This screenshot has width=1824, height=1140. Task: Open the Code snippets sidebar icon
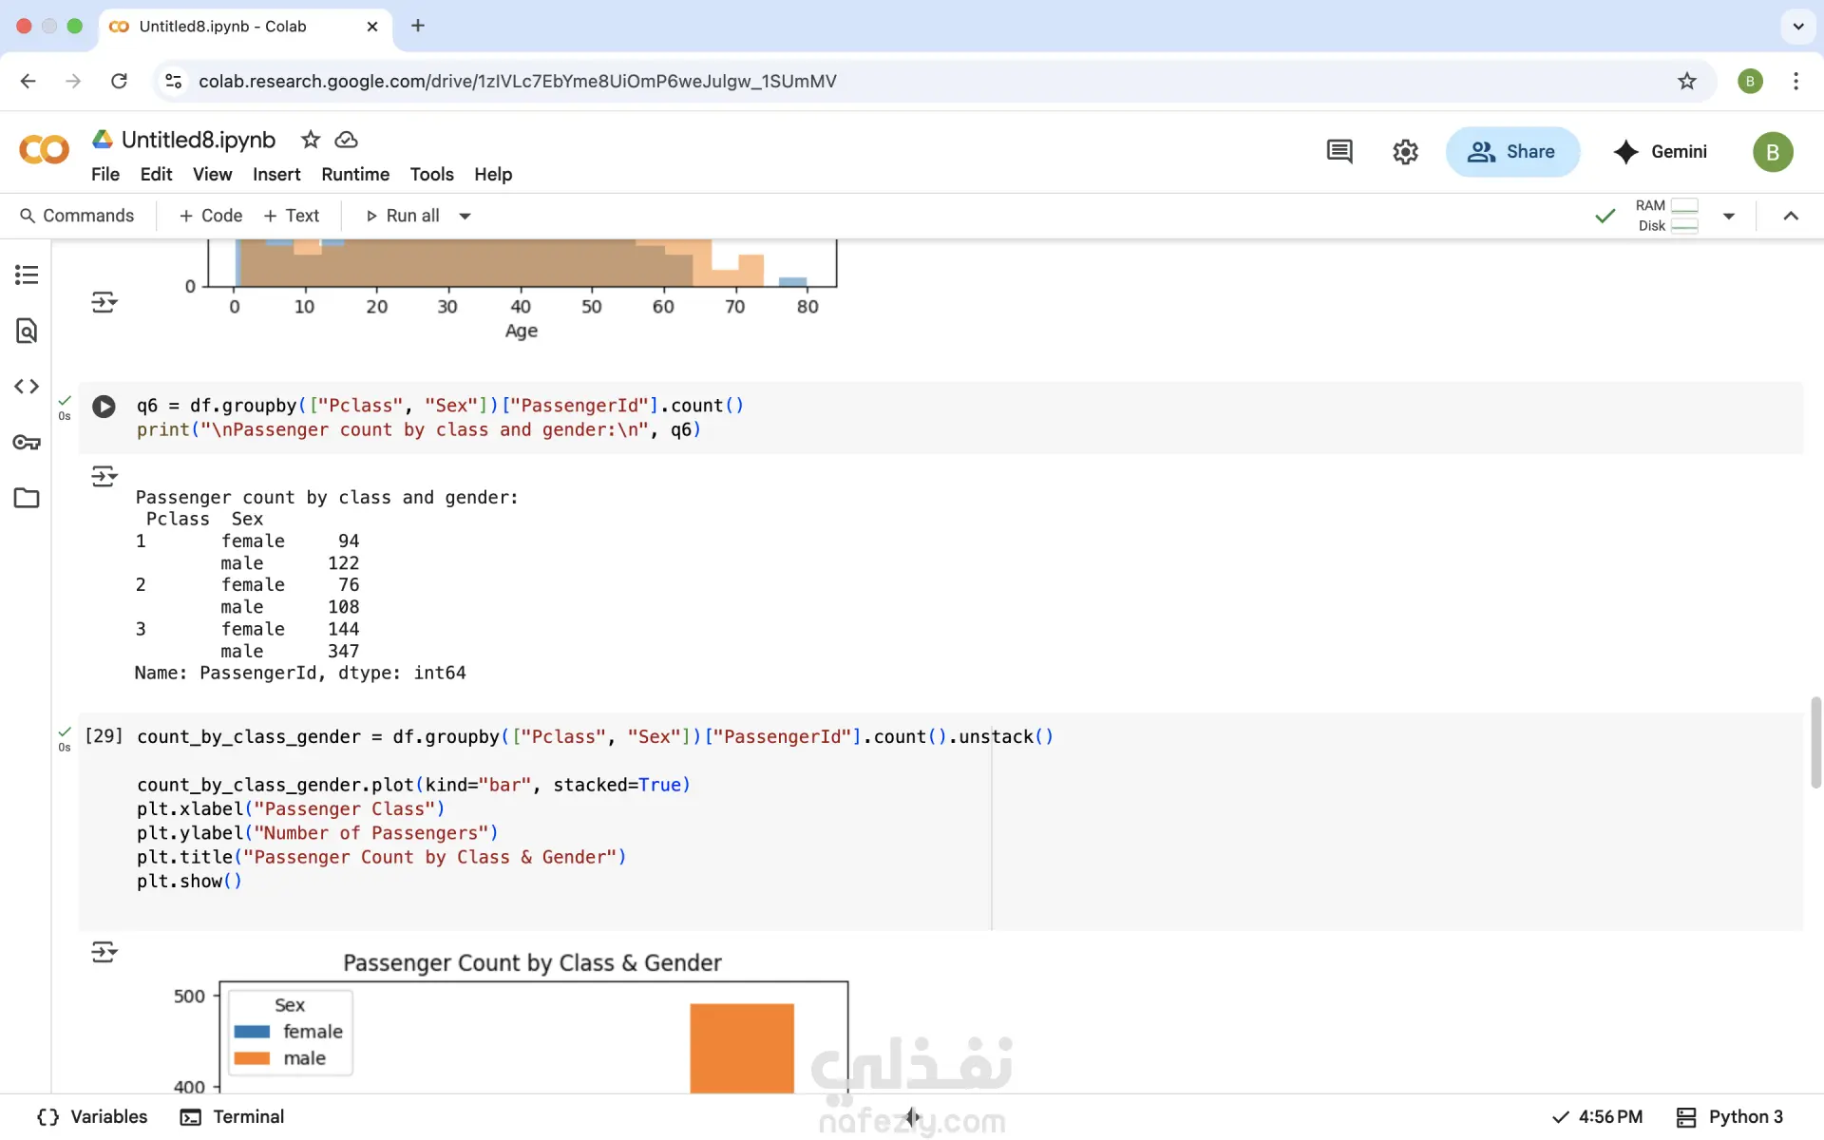coord(27,387)
